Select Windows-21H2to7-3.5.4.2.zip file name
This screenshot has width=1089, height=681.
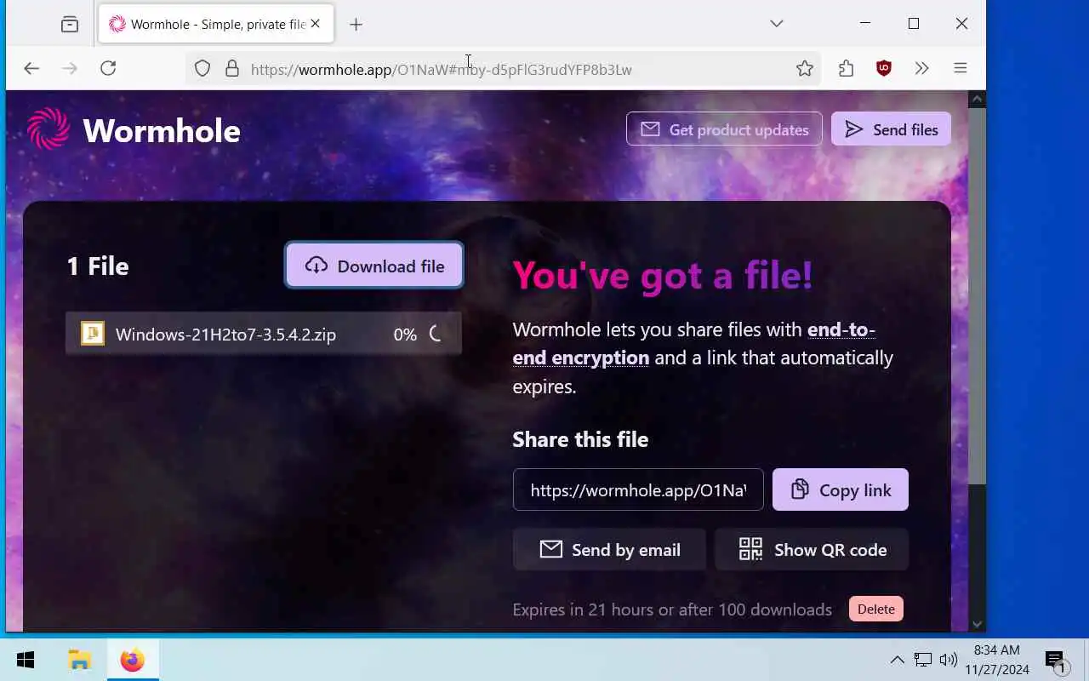(x=225, y=335)
